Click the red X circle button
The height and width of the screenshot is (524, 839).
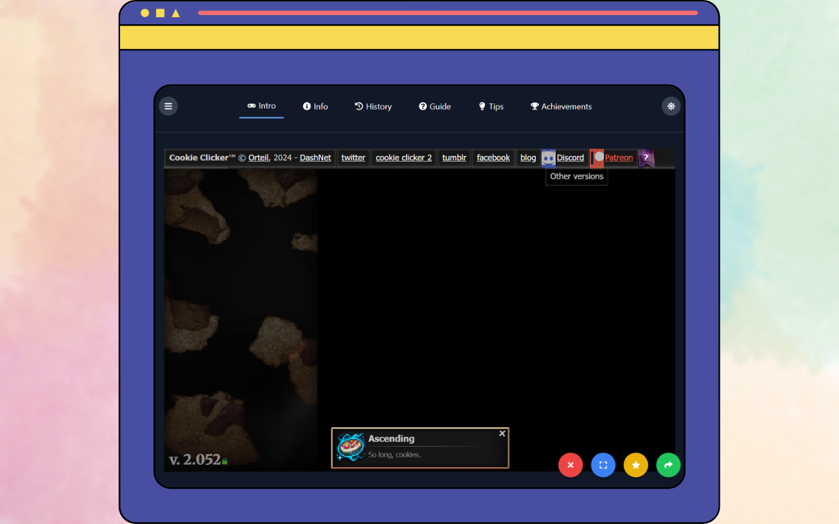(x=570, y=465)
